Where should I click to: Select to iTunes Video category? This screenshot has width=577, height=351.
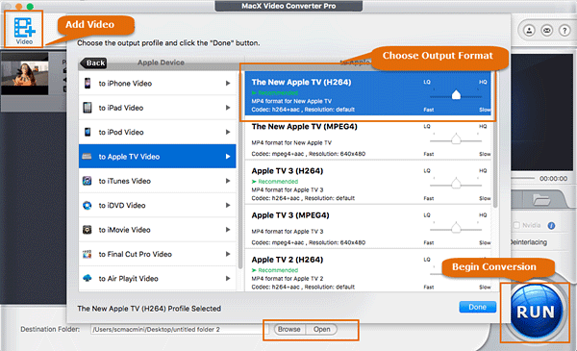157,181
